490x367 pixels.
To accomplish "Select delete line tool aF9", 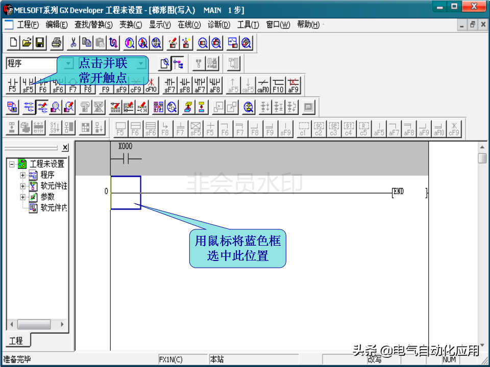I will click(293, 85).
